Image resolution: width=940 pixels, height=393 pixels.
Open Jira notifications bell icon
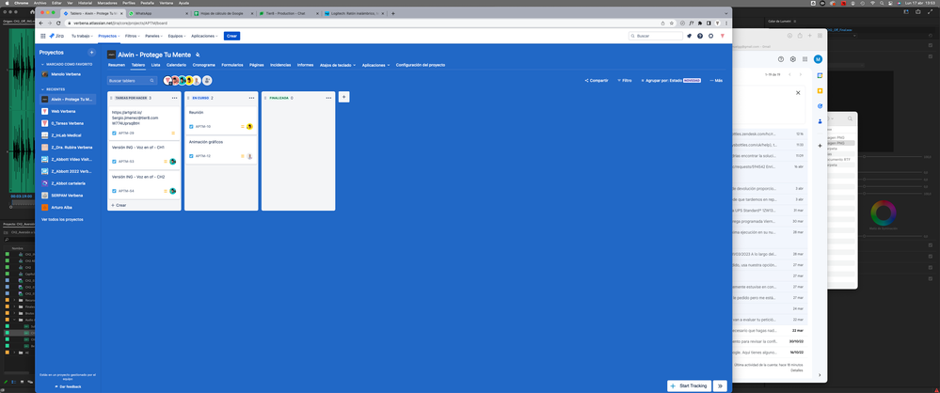(x=690, y=36)
